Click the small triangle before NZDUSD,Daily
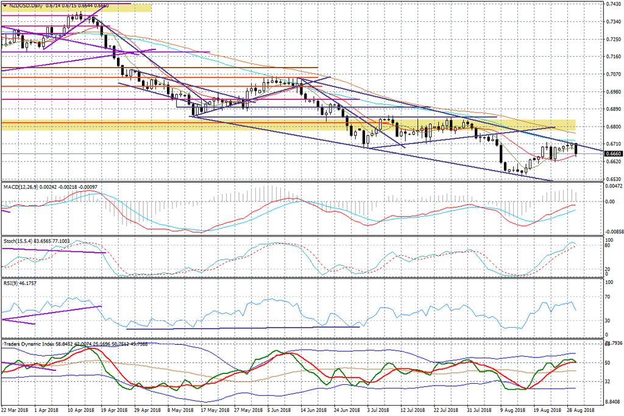Viewport: 624px width, 416px height. click(x=4, y=6)
